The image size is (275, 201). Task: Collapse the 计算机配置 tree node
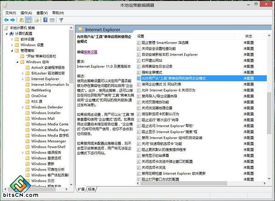(x=7, y=33)
